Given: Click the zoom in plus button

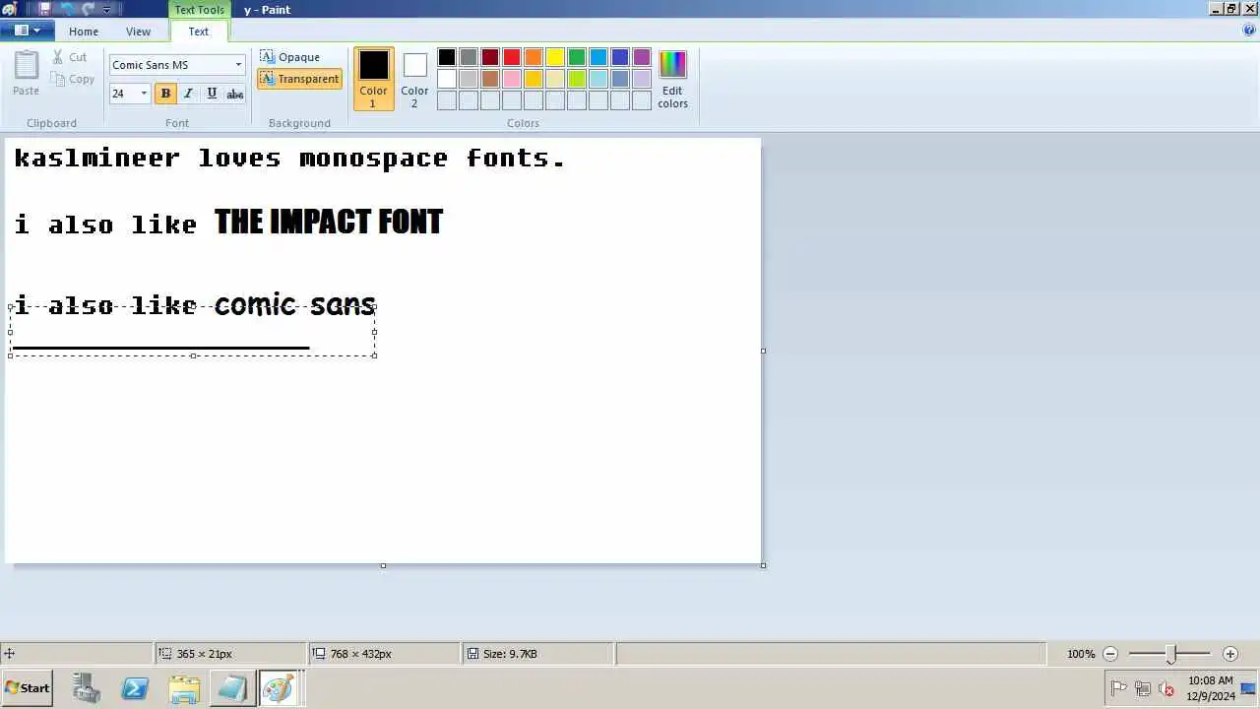Looking at the screenshot, I should click(1229, 654).
